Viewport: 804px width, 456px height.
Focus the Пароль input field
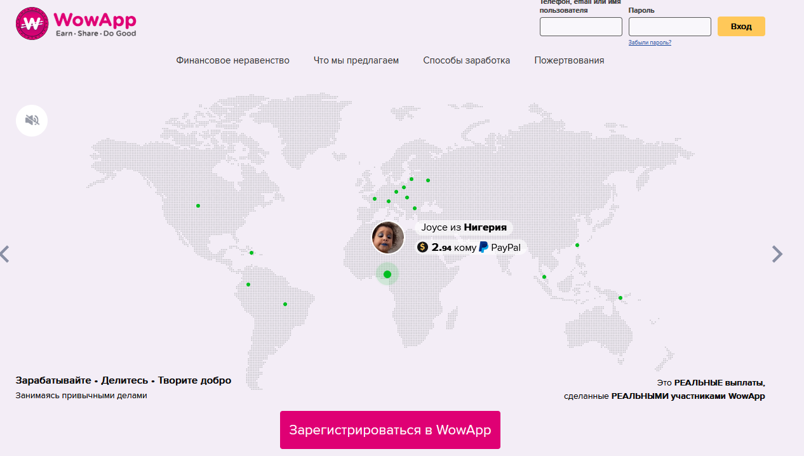point(669,27)
